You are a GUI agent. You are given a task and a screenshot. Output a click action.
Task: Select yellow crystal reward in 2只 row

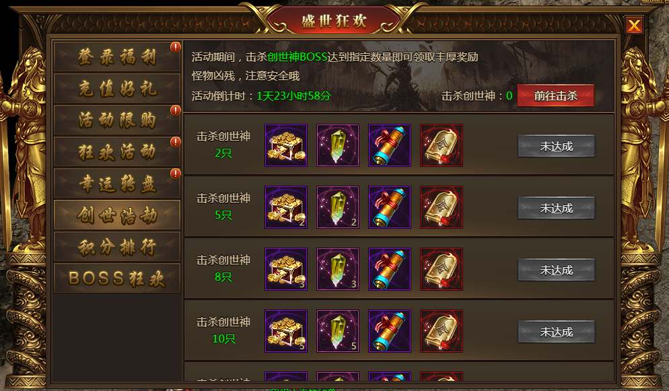[337, 145]
